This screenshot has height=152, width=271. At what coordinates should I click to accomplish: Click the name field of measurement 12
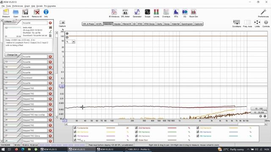[35, 23]
